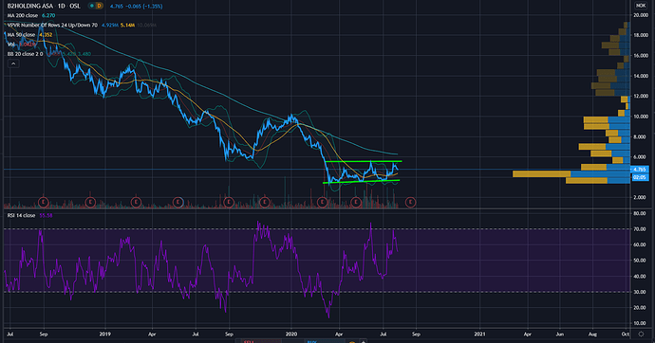
Task: Select the lower green support trendline
Action: click(362, 181)
